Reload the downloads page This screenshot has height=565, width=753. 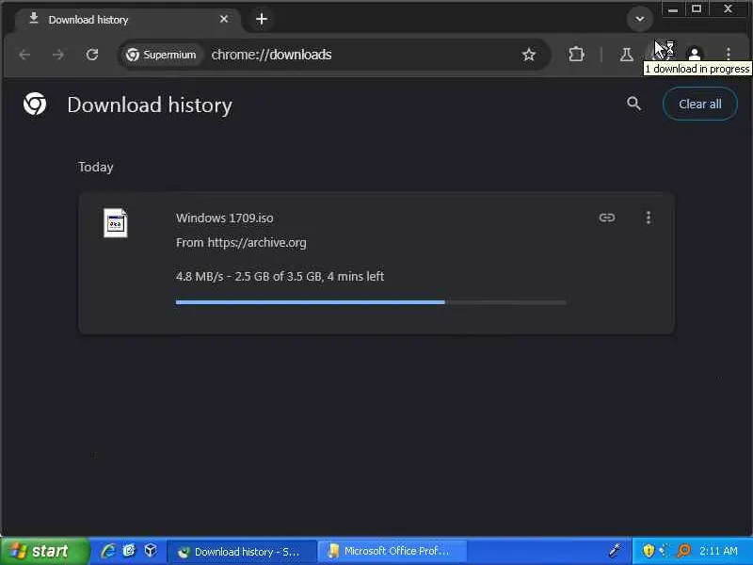(92, 55)
